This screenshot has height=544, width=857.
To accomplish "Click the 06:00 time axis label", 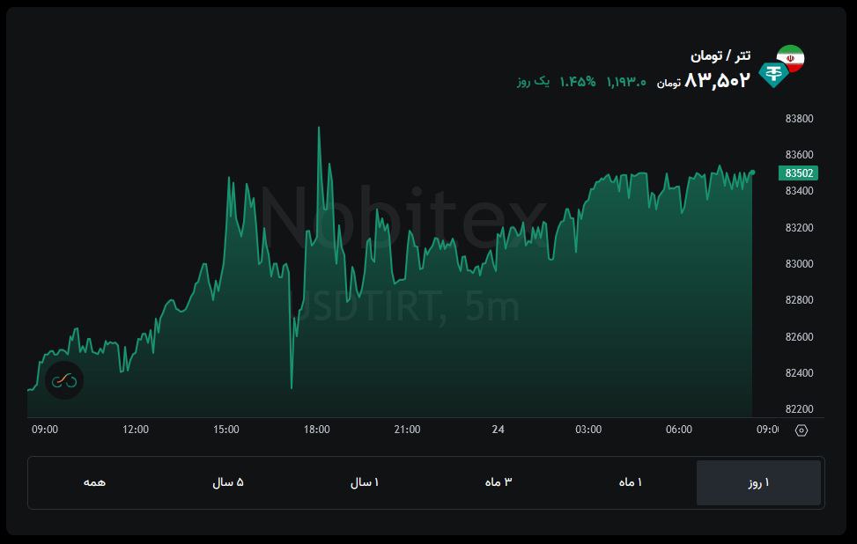I will click(679, 430).
